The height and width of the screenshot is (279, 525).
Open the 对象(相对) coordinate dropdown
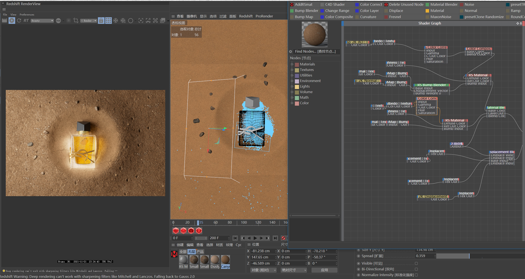[x=263, y=270]
